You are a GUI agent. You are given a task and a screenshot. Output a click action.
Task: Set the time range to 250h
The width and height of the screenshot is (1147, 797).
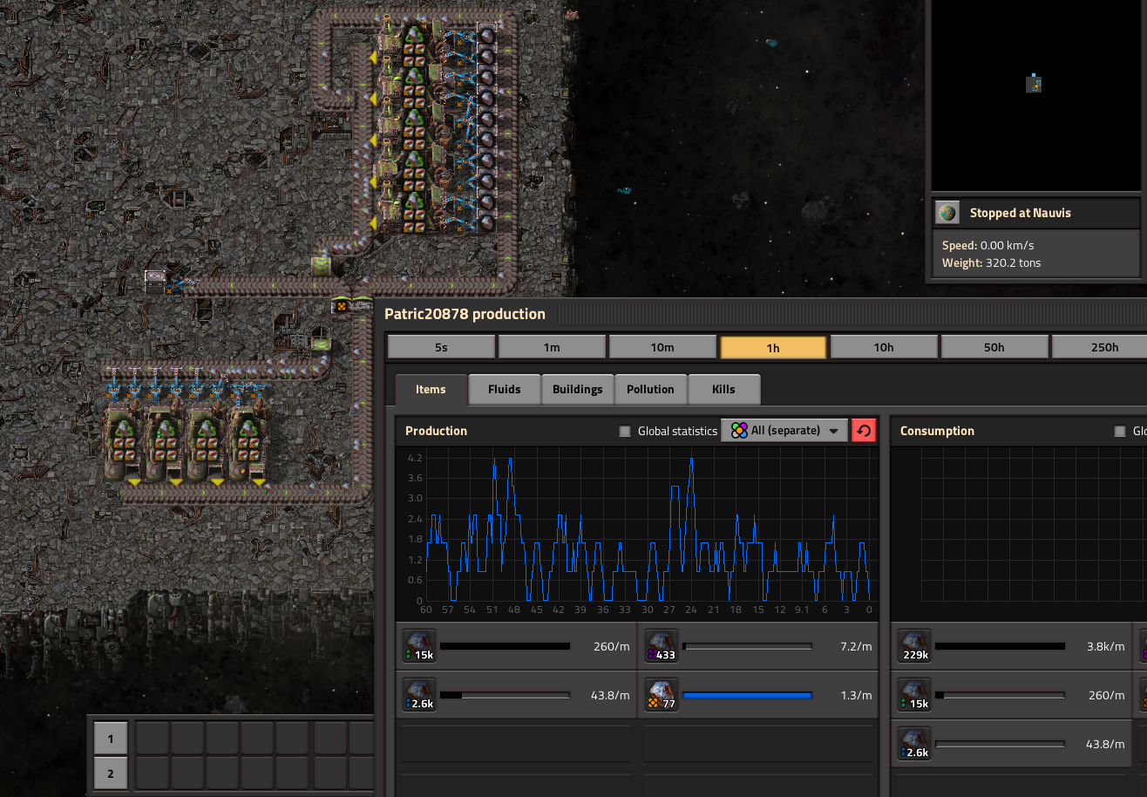click(x=1100, y=347)
